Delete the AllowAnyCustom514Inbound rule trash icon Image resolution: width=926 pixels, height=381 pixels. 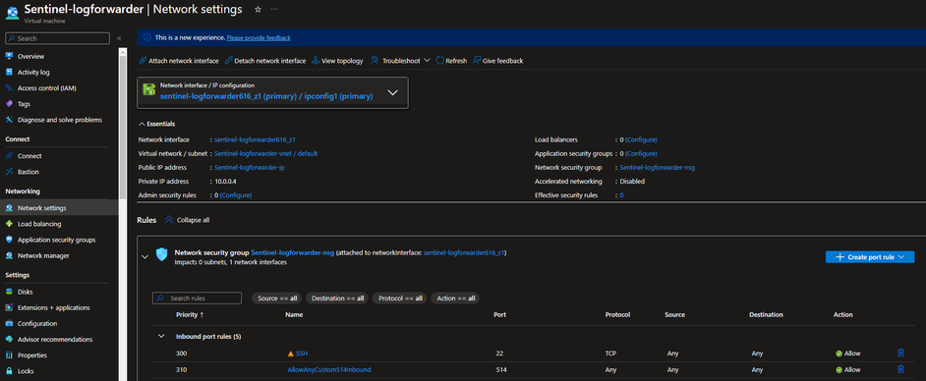pos(900,369)
